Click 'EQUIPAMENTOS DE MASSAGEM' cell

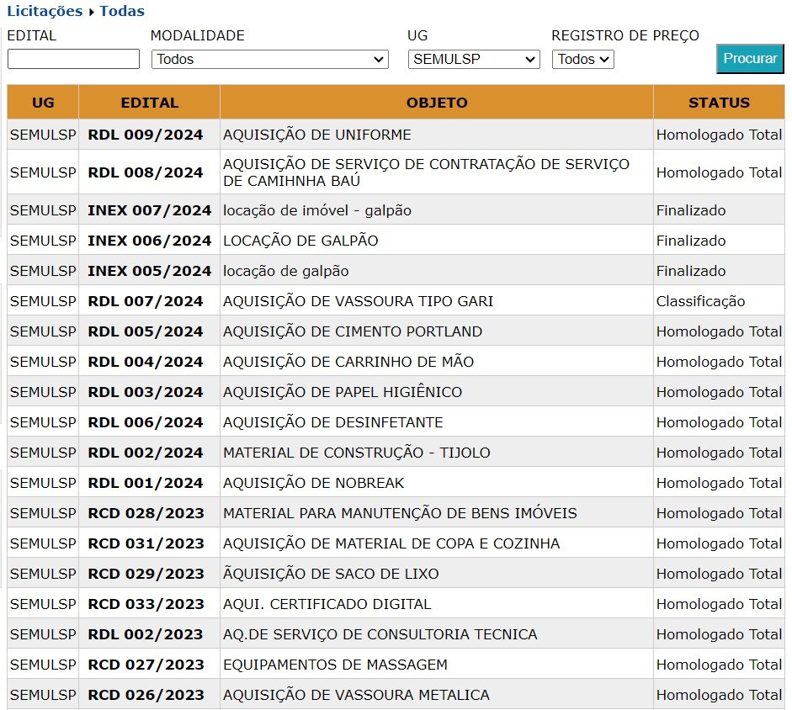click(x=437, y=665)
